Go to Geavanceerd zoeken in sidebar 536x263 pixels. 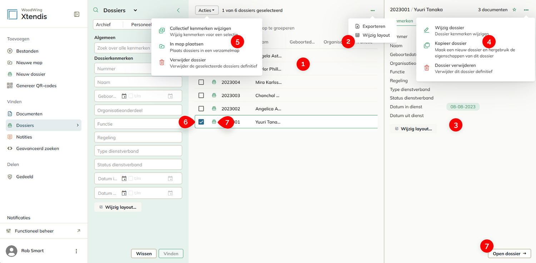click(x=38, y=149)
